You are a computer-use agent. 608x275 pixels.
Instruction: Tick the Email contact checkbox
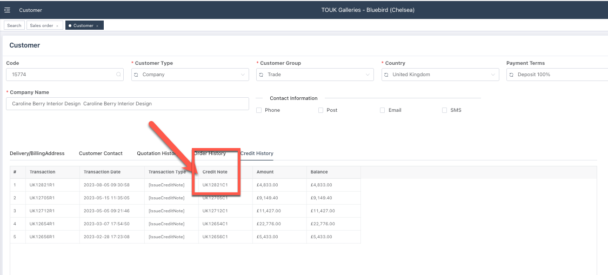coord(383,110)
